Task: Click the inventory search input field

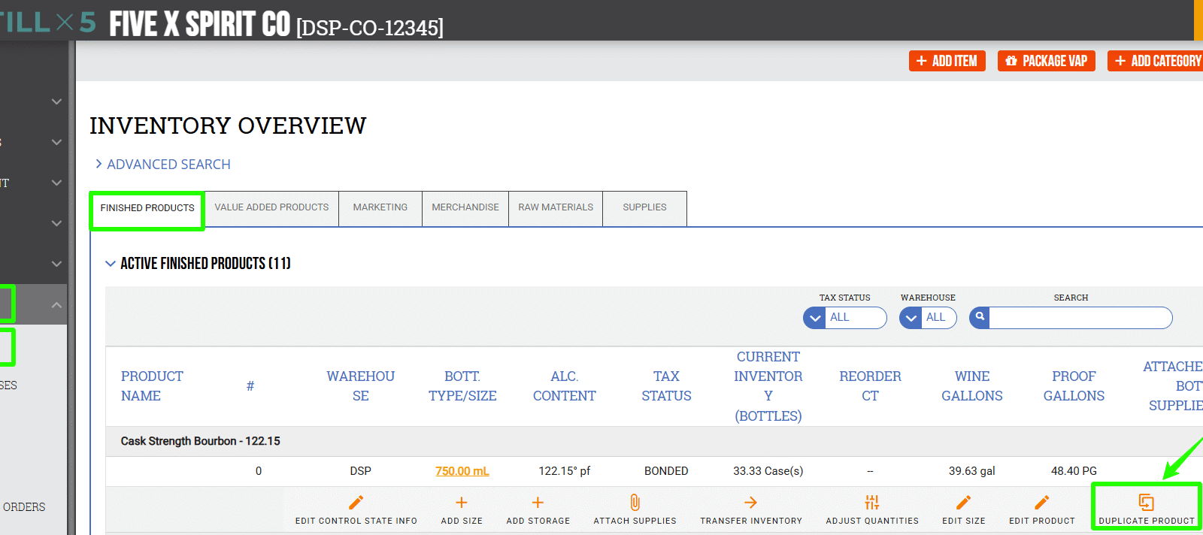Action: [1080, 318]
